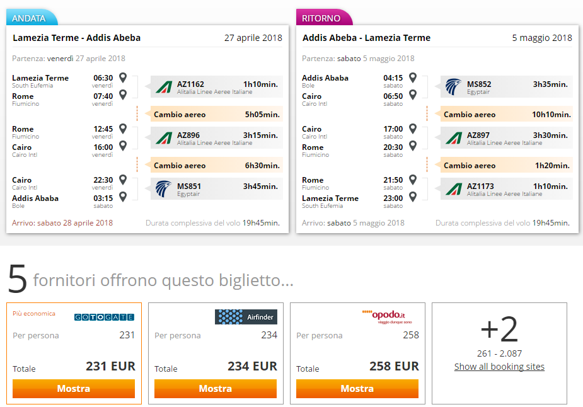This screenshot has height=407, width=583.
Task: Click the 231 EUR total price
Action: point(110,366)
